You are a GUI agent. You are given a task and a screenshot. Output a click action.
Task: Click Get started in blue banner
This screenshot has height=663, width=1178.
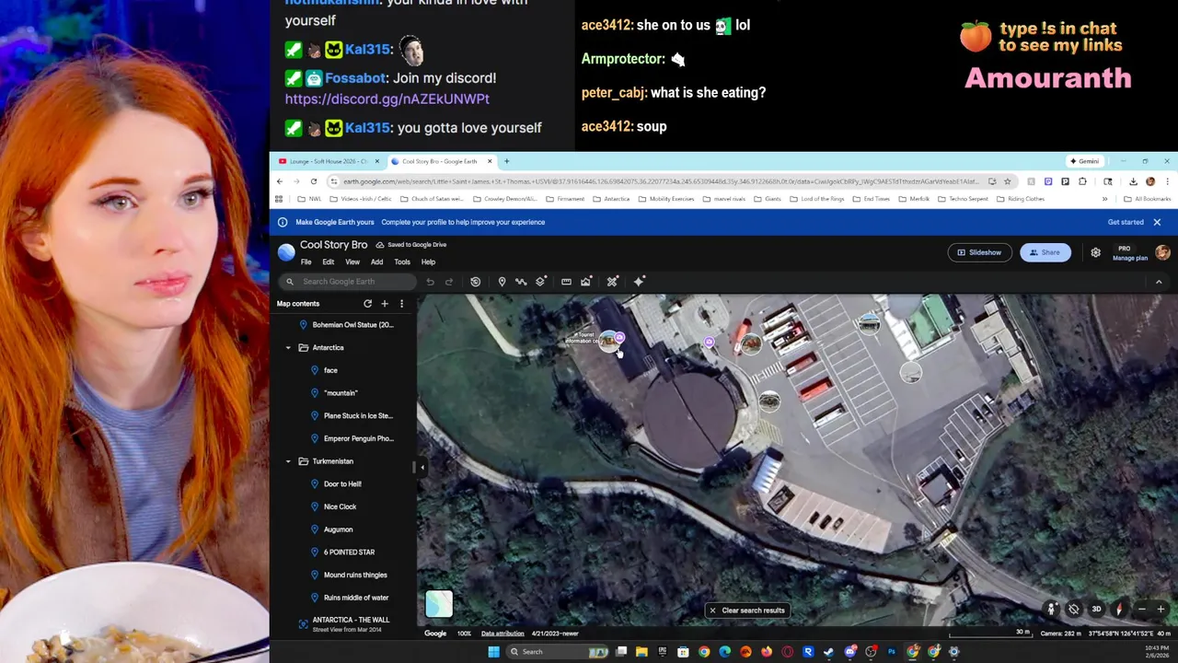coord(1126,222)
